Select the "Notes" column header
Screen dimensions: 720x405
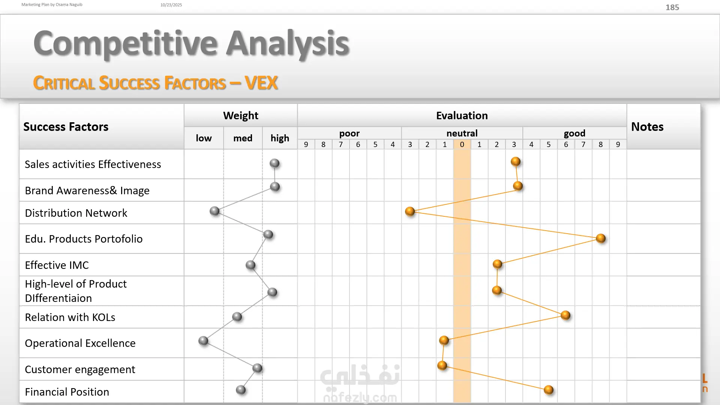click(x=647, y=127)
